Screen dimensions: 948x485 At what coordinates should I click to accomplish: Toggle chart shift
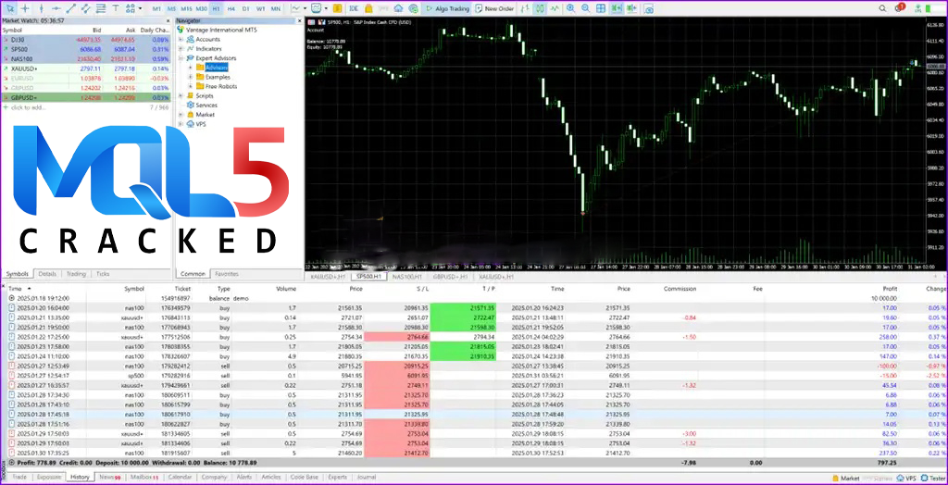click(631, 8)
